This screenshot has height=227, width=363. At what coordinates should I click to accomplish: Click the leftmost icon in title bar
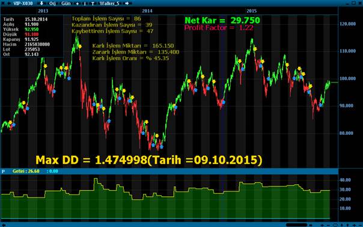(2, 3)
